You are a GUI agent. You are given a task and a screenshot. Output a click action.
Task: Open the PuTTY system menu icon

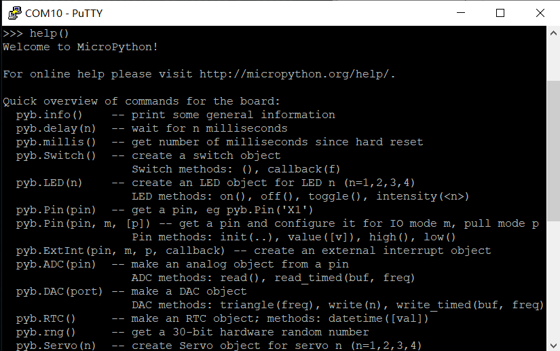13,13
